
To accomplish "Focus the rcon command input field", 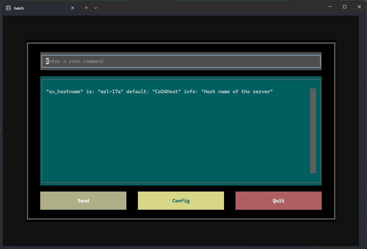I will click(181, 61).
